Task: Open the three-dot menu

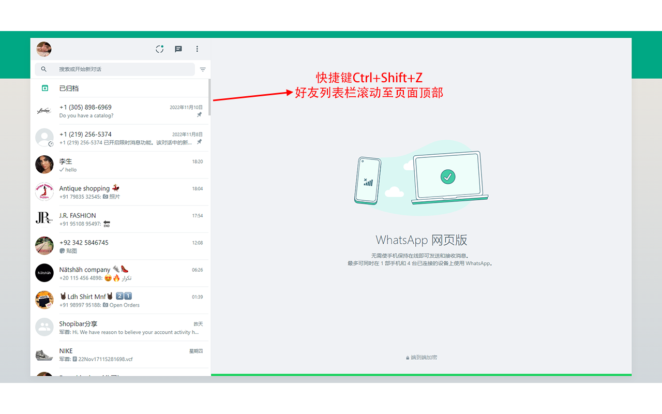Action: pos(197,49)
